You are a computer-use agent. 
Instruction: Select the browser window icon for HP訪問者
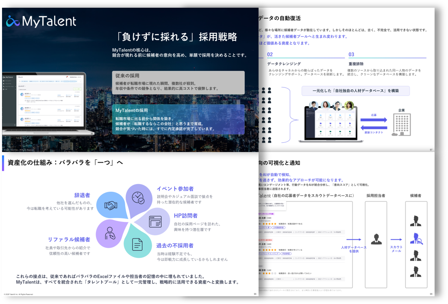pyautogui.click(x=155, y=221)
